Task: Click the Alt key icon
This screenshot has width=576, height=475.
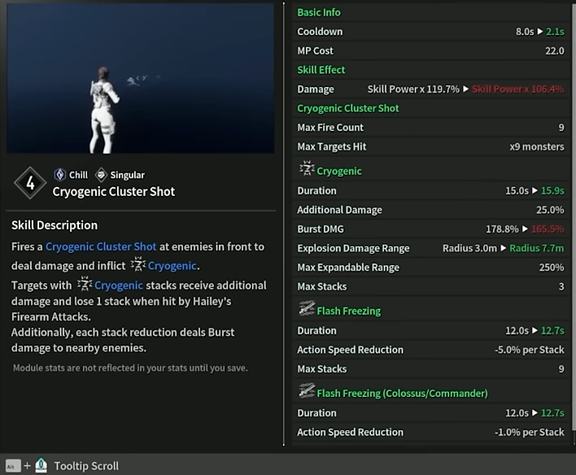Action: [x=13, y=466]
